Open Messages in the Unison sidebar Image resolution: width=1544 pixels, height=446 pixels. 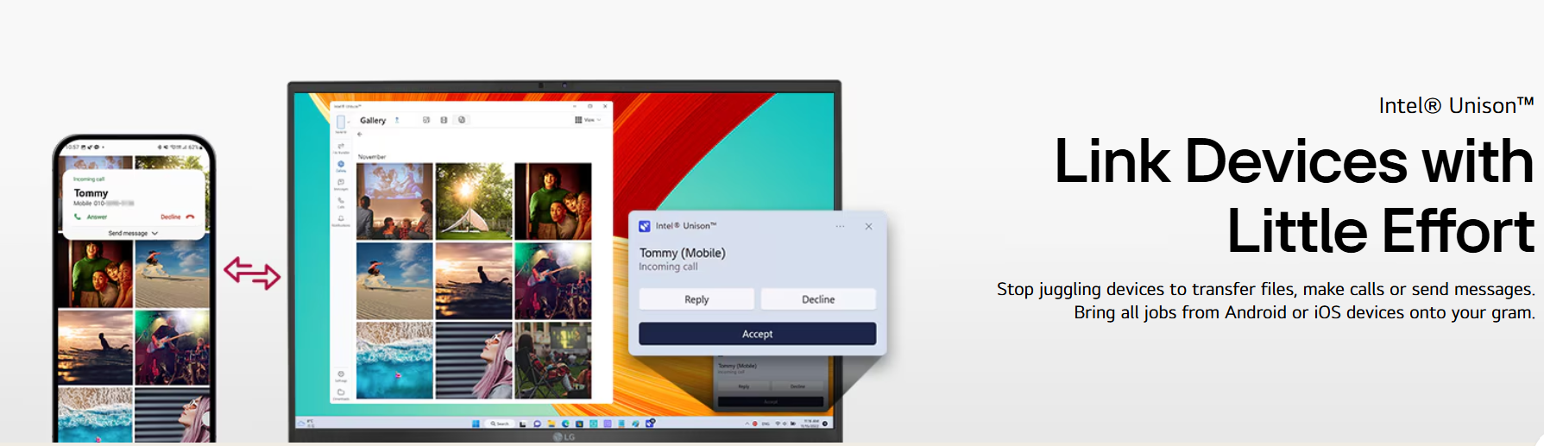point(341,184)
